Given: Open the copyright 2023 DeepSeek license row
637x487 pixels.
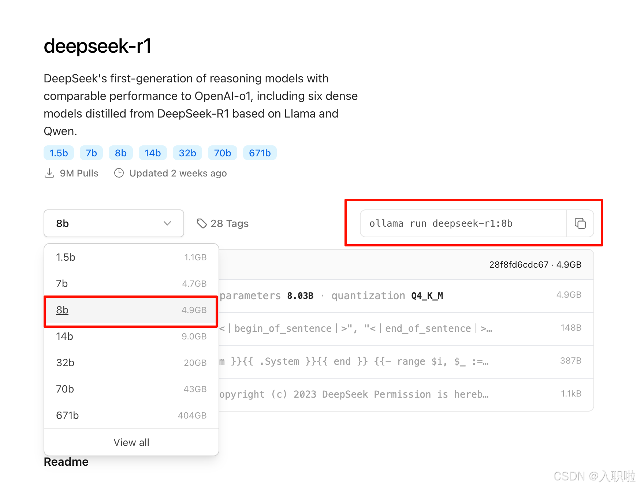Looking at the screenshot, I should point(406,395).
